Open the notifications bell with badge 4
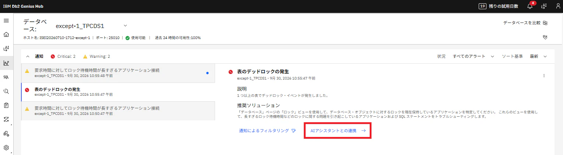The image size is (563, 155). (x=530, y=6)
